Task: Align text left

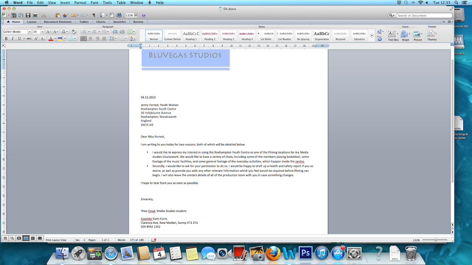Action: click(83, 39)
